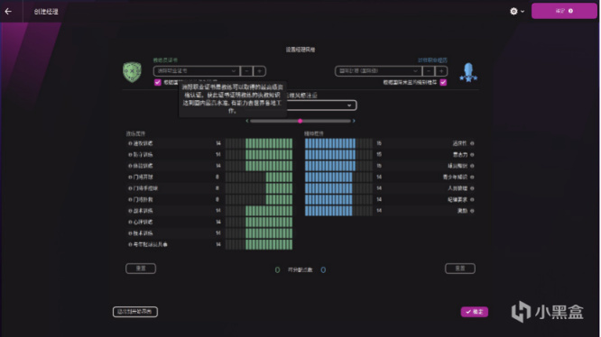Screen dimensions: 601x337
Task: Adjust the 心理训练 green attribute bar
Action: click(x=259, y=222)
